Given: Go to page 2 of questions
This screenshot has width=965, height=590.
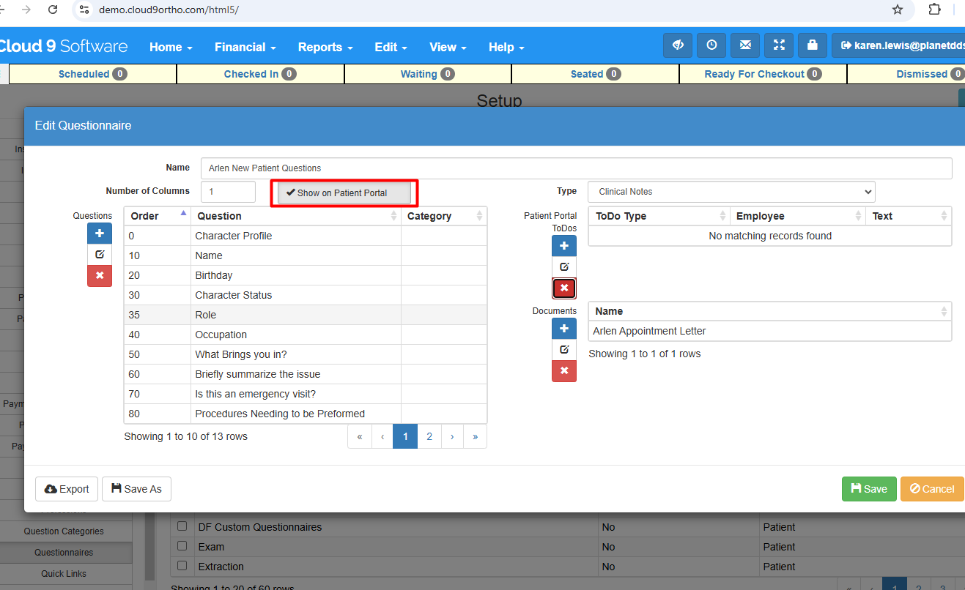Looking at the screenshot, I should pos(429,436).
